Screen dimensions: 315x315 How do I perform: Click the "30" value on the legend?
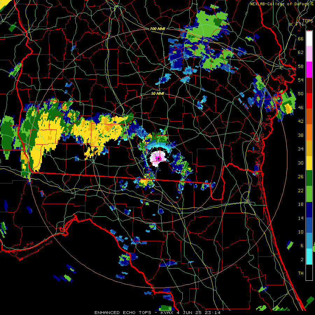pos(301,163)
